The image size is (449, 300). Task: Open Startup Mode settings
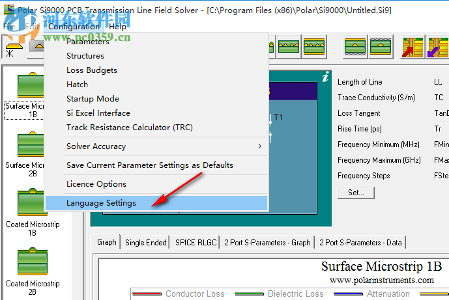click(x=156, y=99)
